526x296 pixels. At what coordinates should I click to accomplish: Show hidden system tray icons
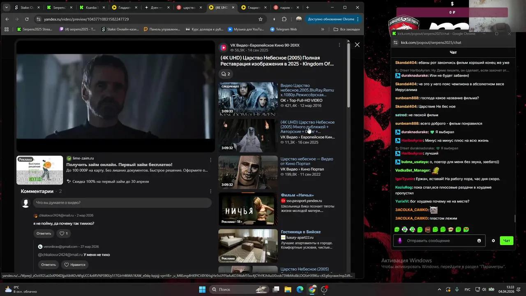[x=439, y=289]
